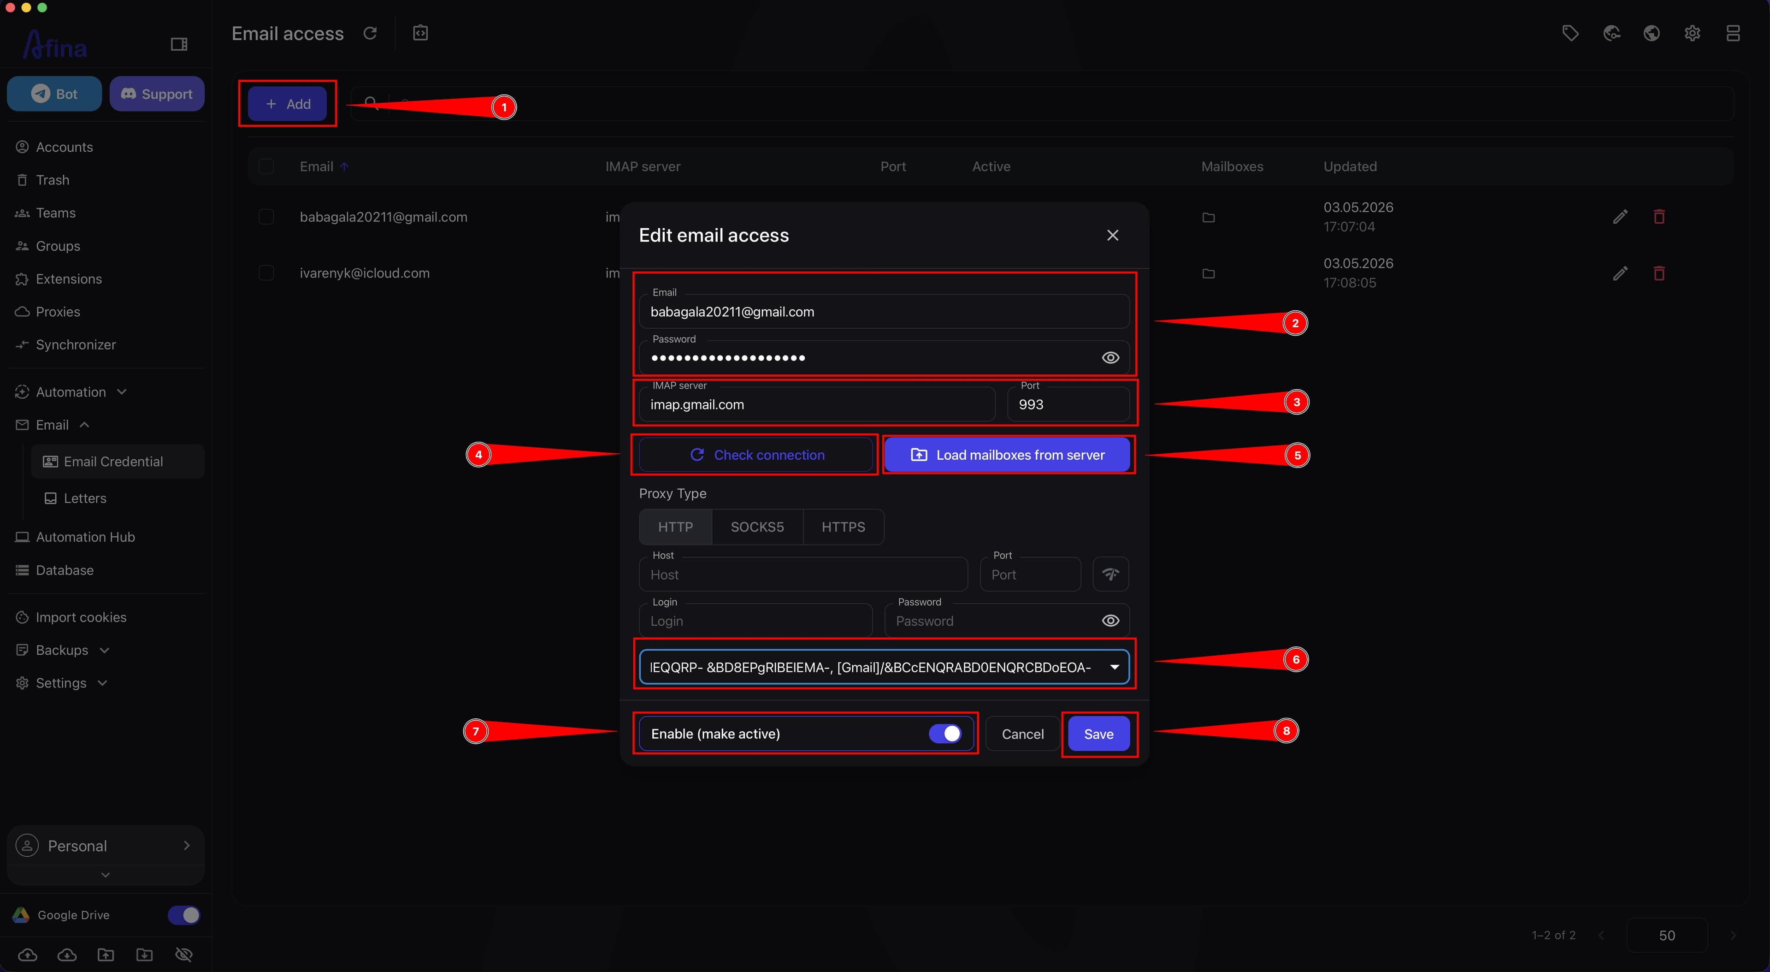Viewport: 1770px width, 972px height.
Task: Click Load mailboxes from server
Action: 1007,454
